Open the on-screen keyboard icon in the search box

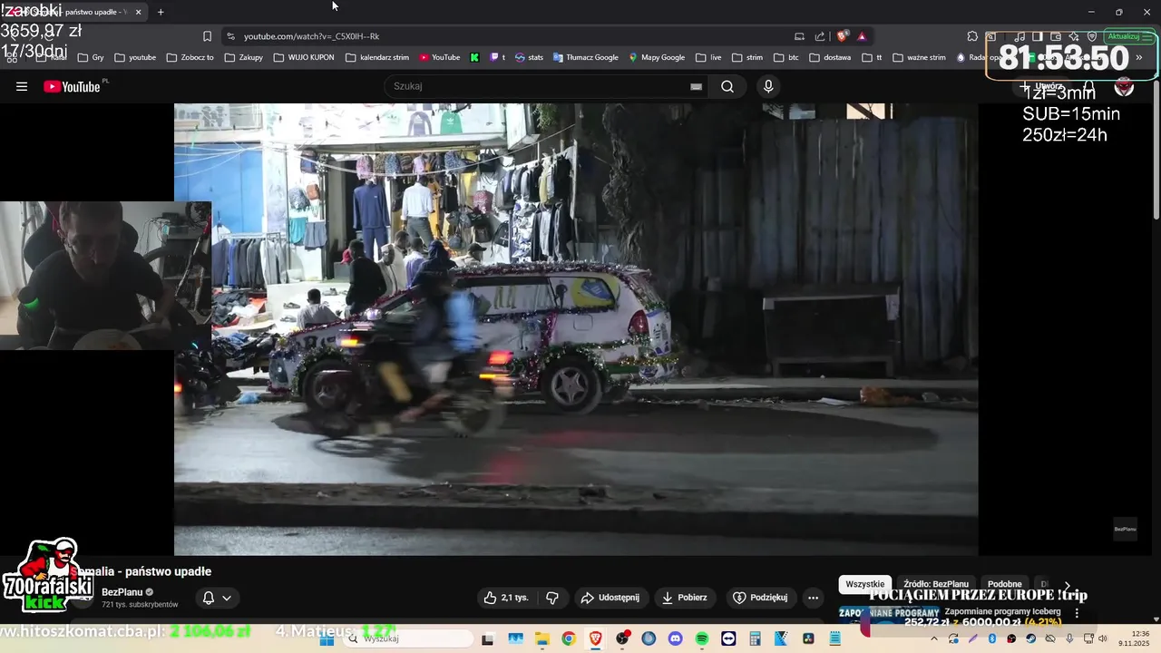click(696, 86)
